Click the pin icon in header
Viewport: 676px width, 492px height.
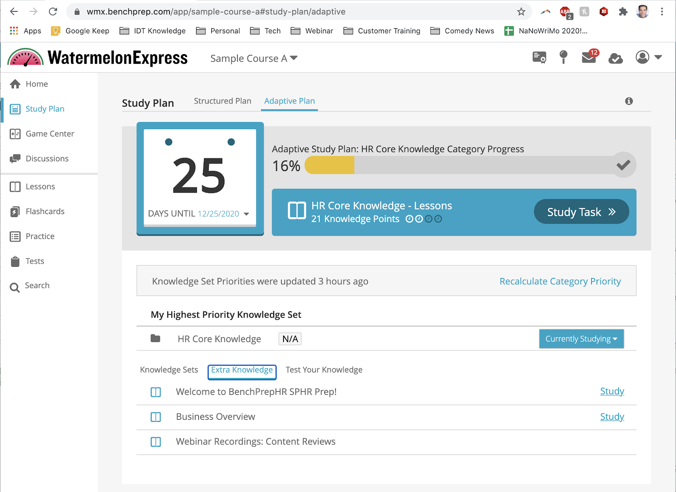(x=563, y=57)
